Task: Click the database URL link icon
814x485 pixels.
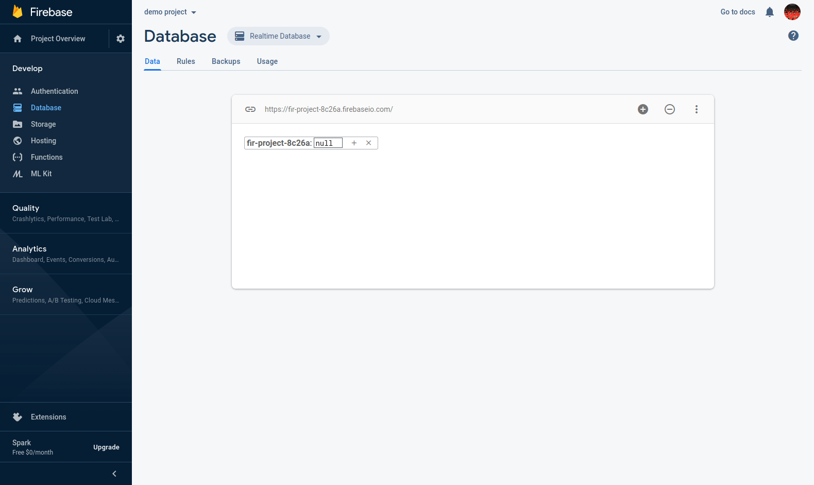Action: (250, 109)
